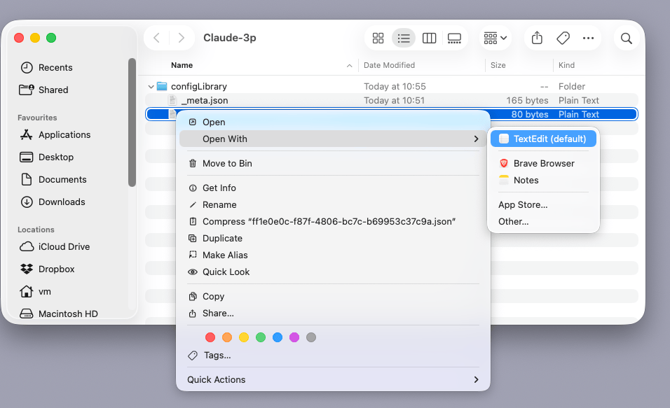Choose App Store… in Open With submenu

click(x=543, y=205)
